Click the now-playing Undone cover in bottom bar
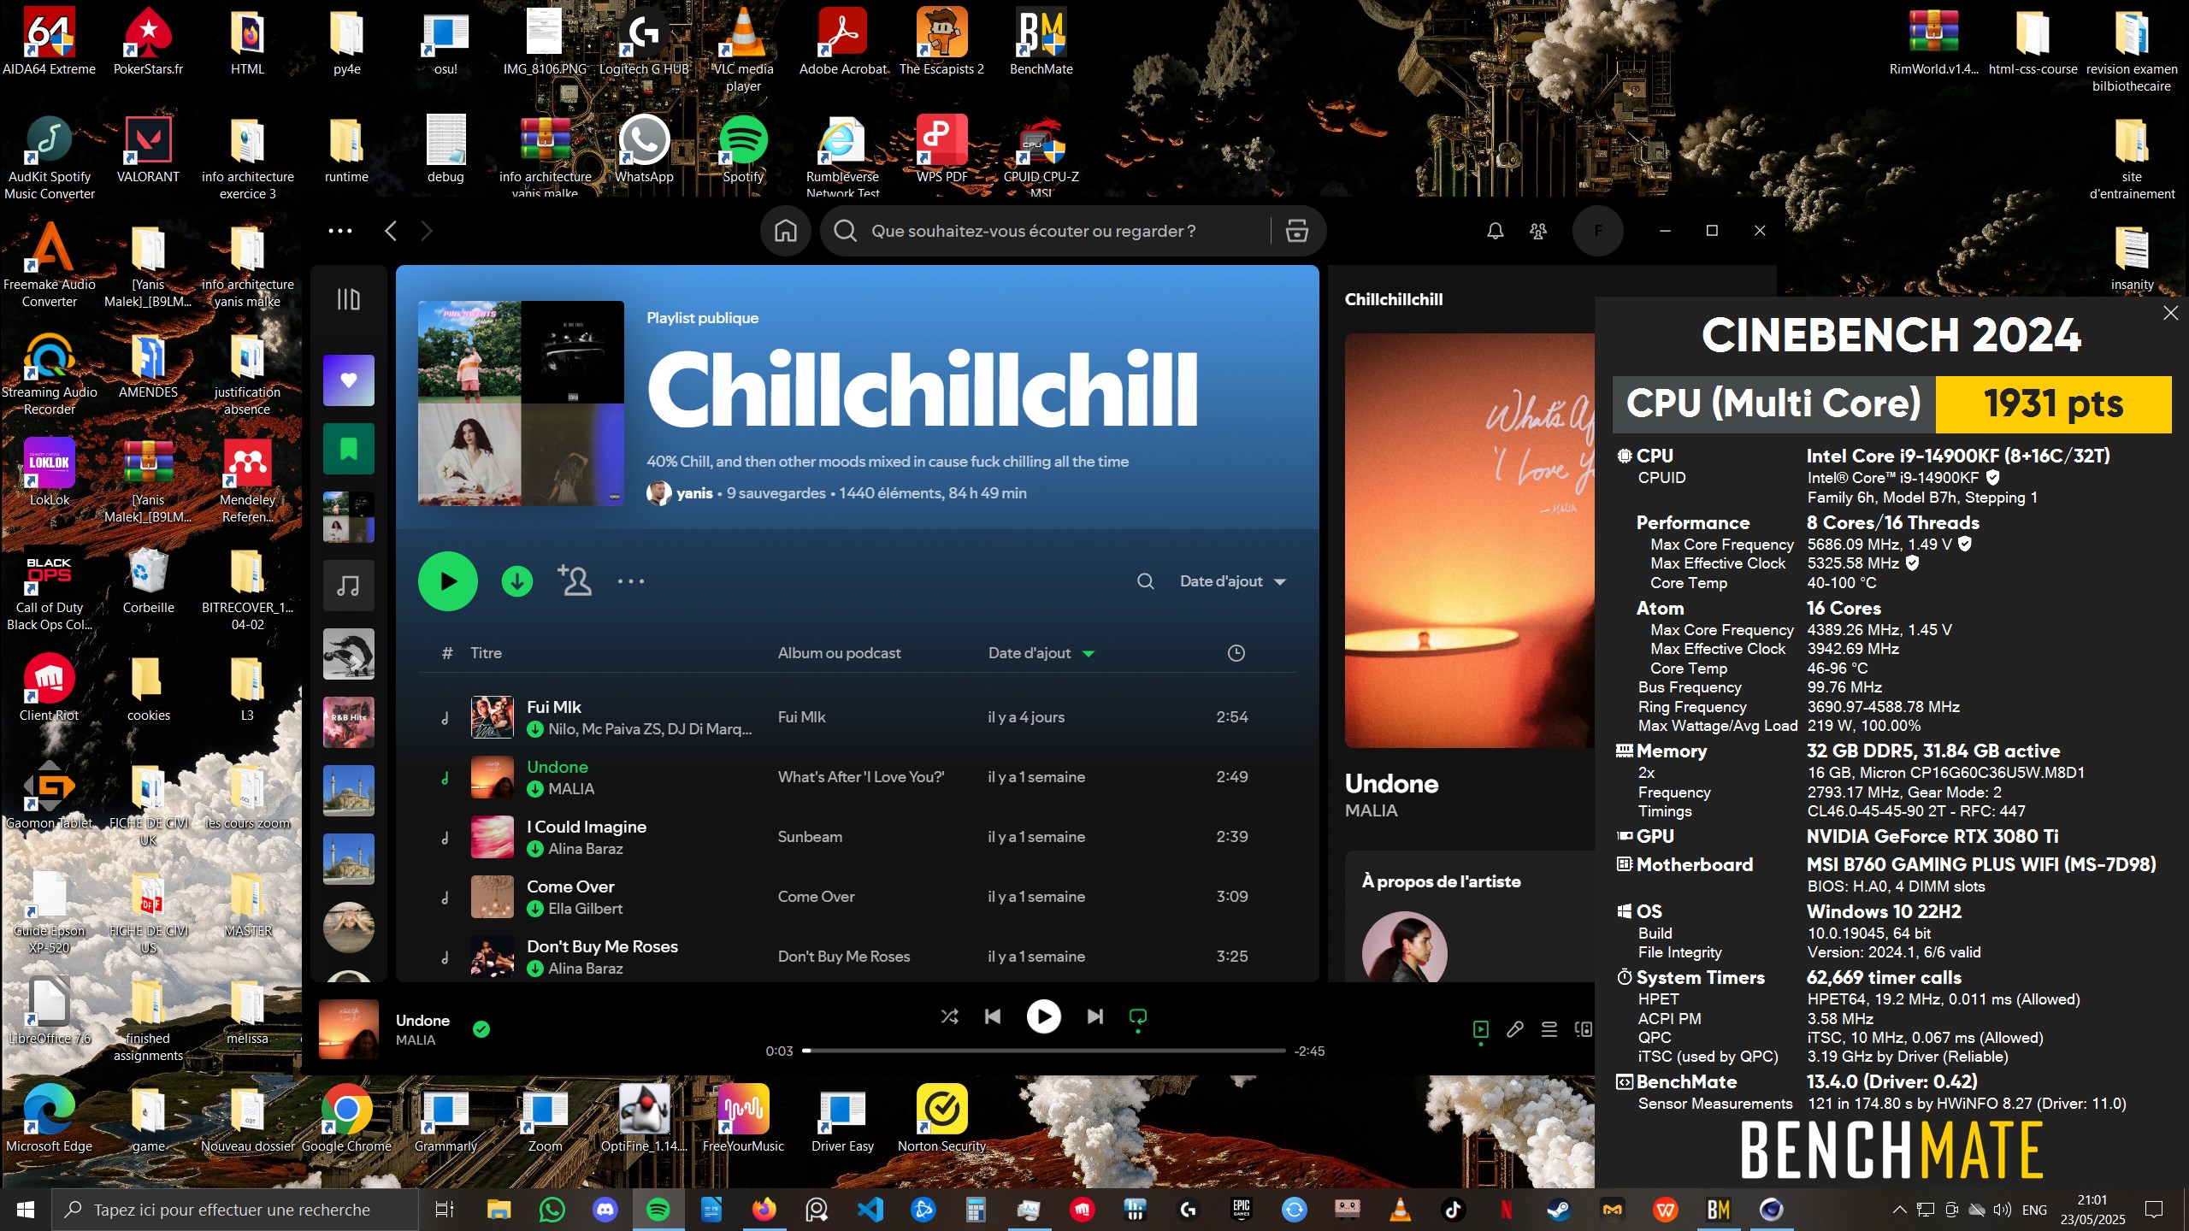The image size is (2189, 1231). pos(348,1029)
